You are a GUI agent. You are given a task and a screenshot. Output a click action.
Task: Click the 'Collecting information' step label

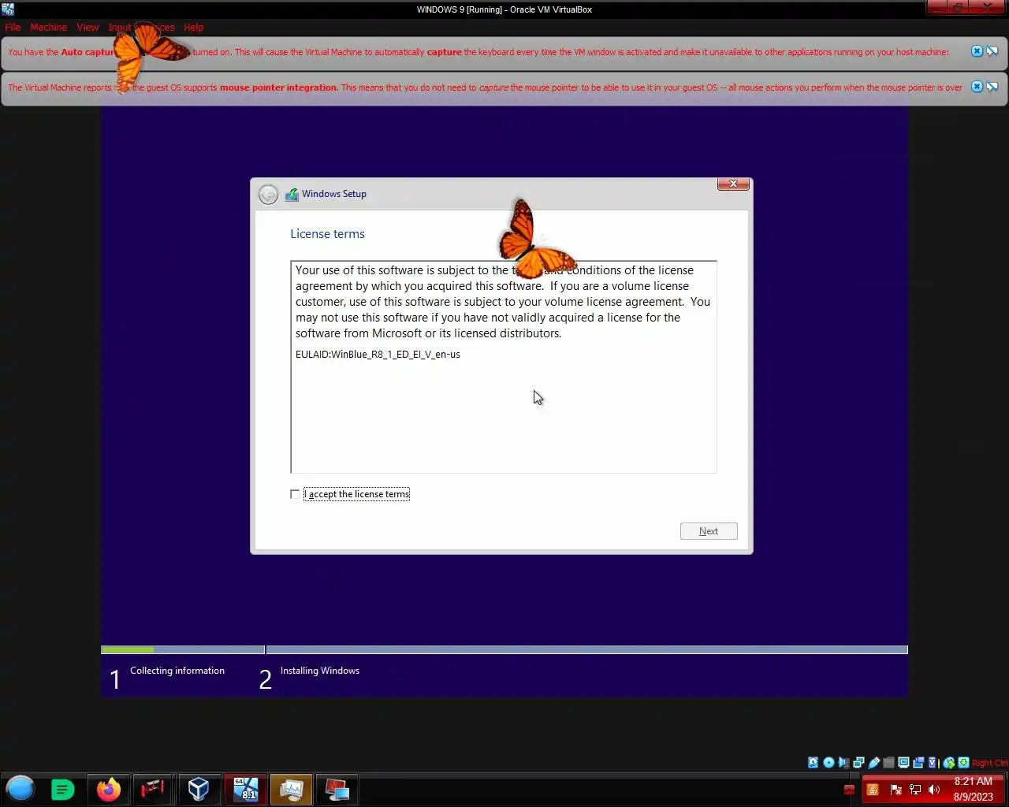[x=177, y=671]
